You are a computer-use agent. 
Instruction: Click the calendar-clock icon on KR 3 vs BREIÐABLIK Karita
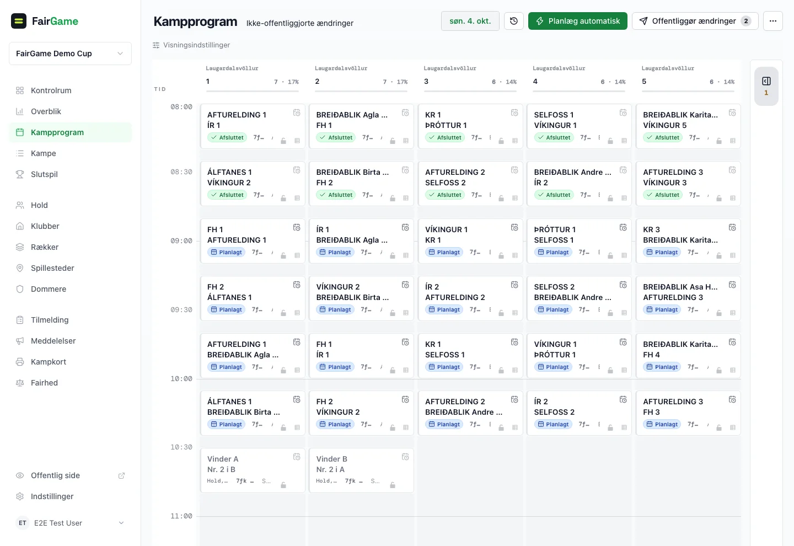732,227
